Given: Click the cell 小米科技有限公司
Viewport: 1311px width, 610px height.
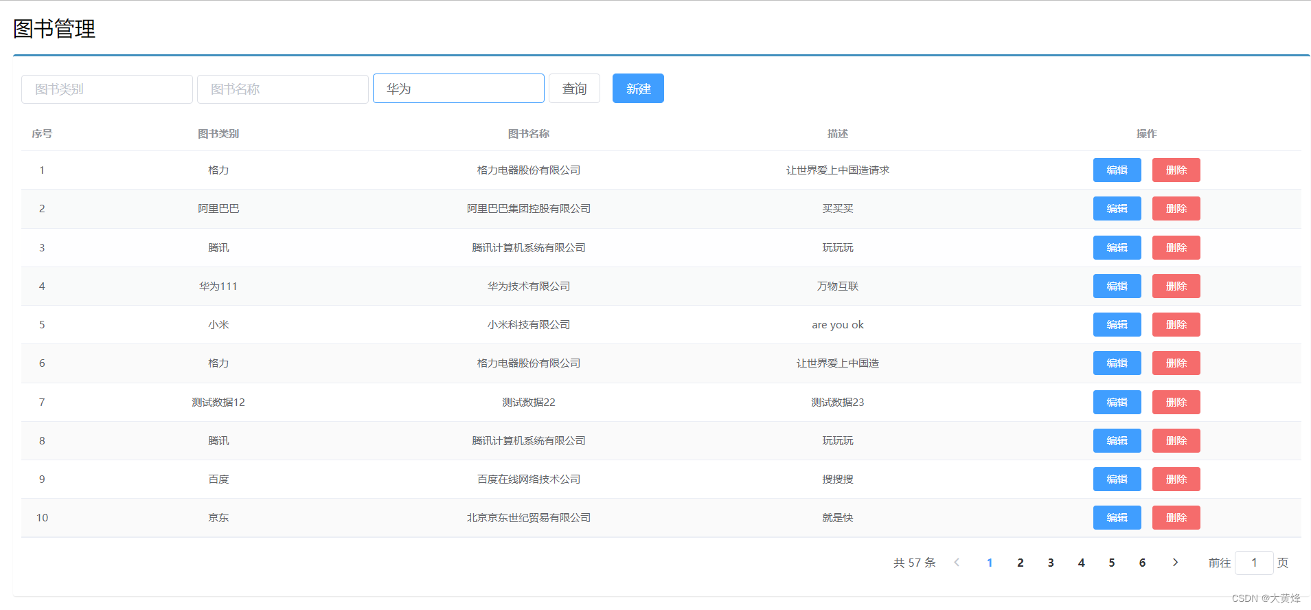Looking at the screenshot, I should click(529, 325).
